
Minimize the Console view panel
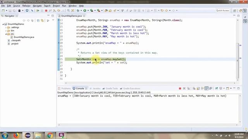coord(234,88)
